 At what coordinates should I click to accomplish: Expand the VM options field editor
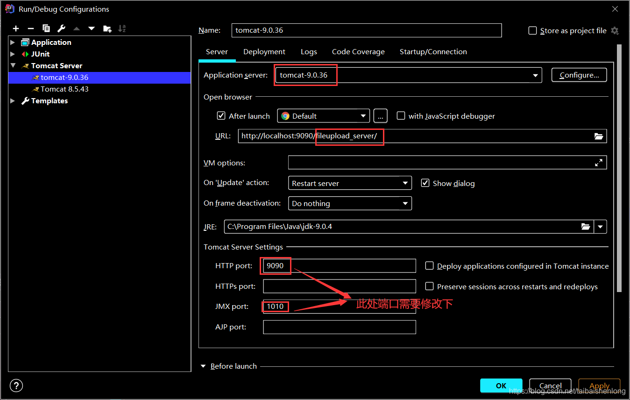point(599,163)
